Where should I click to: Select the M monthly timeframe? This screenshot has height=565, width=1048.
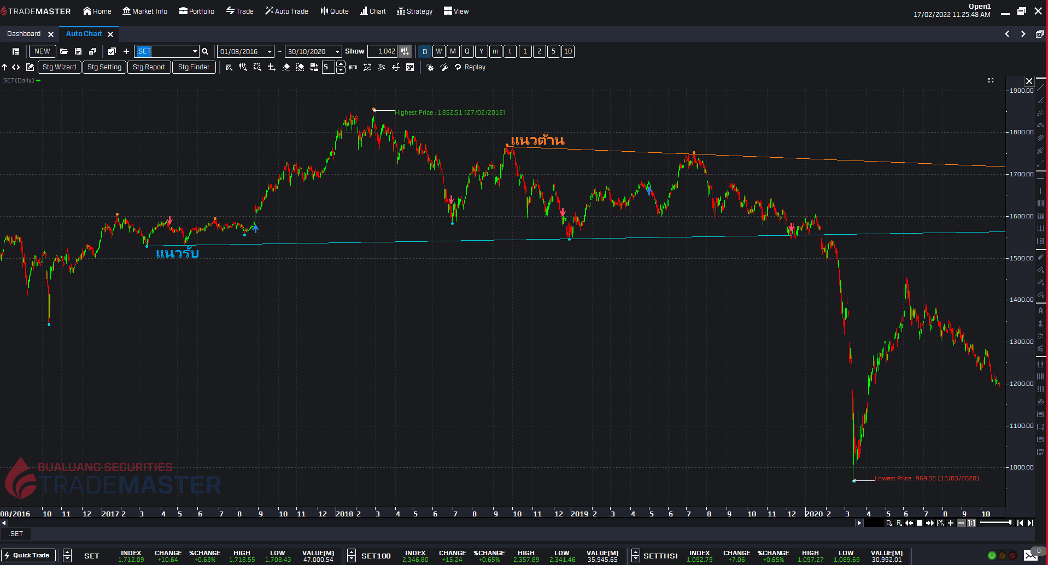click(x=453, y=51)
